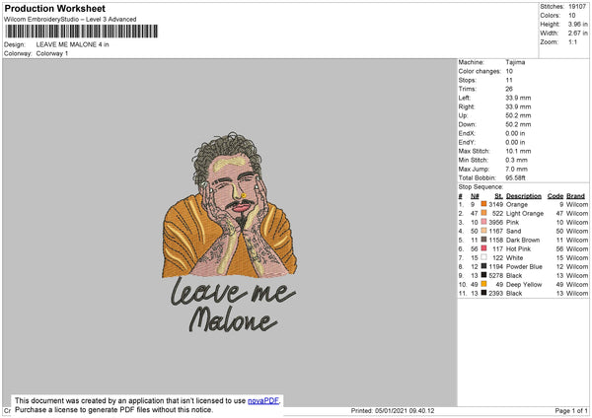Click the 'N#' column header
Screen dimensions: 592x418
coord(475,196)
